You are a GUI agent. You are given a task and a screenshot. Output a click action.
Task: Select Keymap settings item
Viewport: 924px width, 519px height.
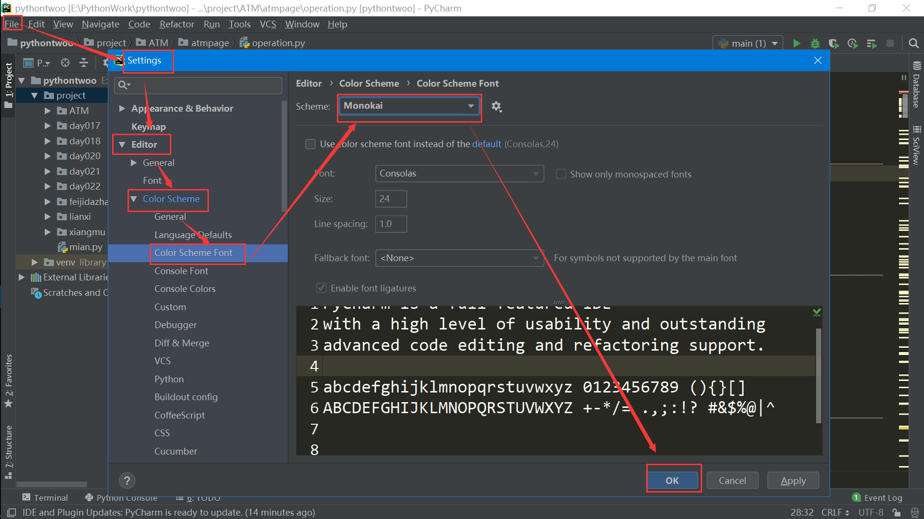tap(148, 127)
